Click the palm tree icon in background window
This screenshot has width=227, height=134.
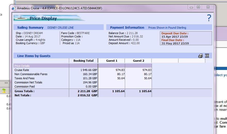pyautogui.click(x=4, y=91)
